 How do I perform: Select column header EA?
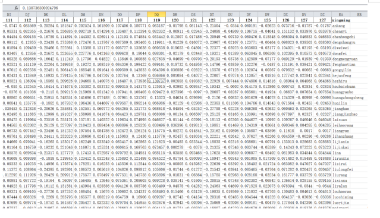[x=341, y=14]
